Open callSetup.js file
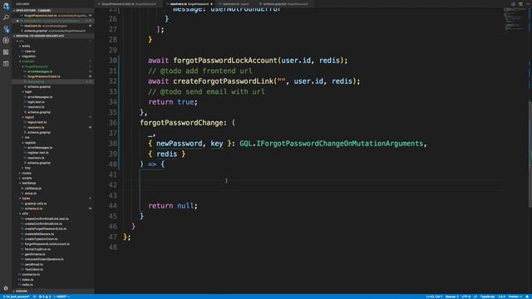The height and width of the screenshot is (299, 532). [33, 189]
